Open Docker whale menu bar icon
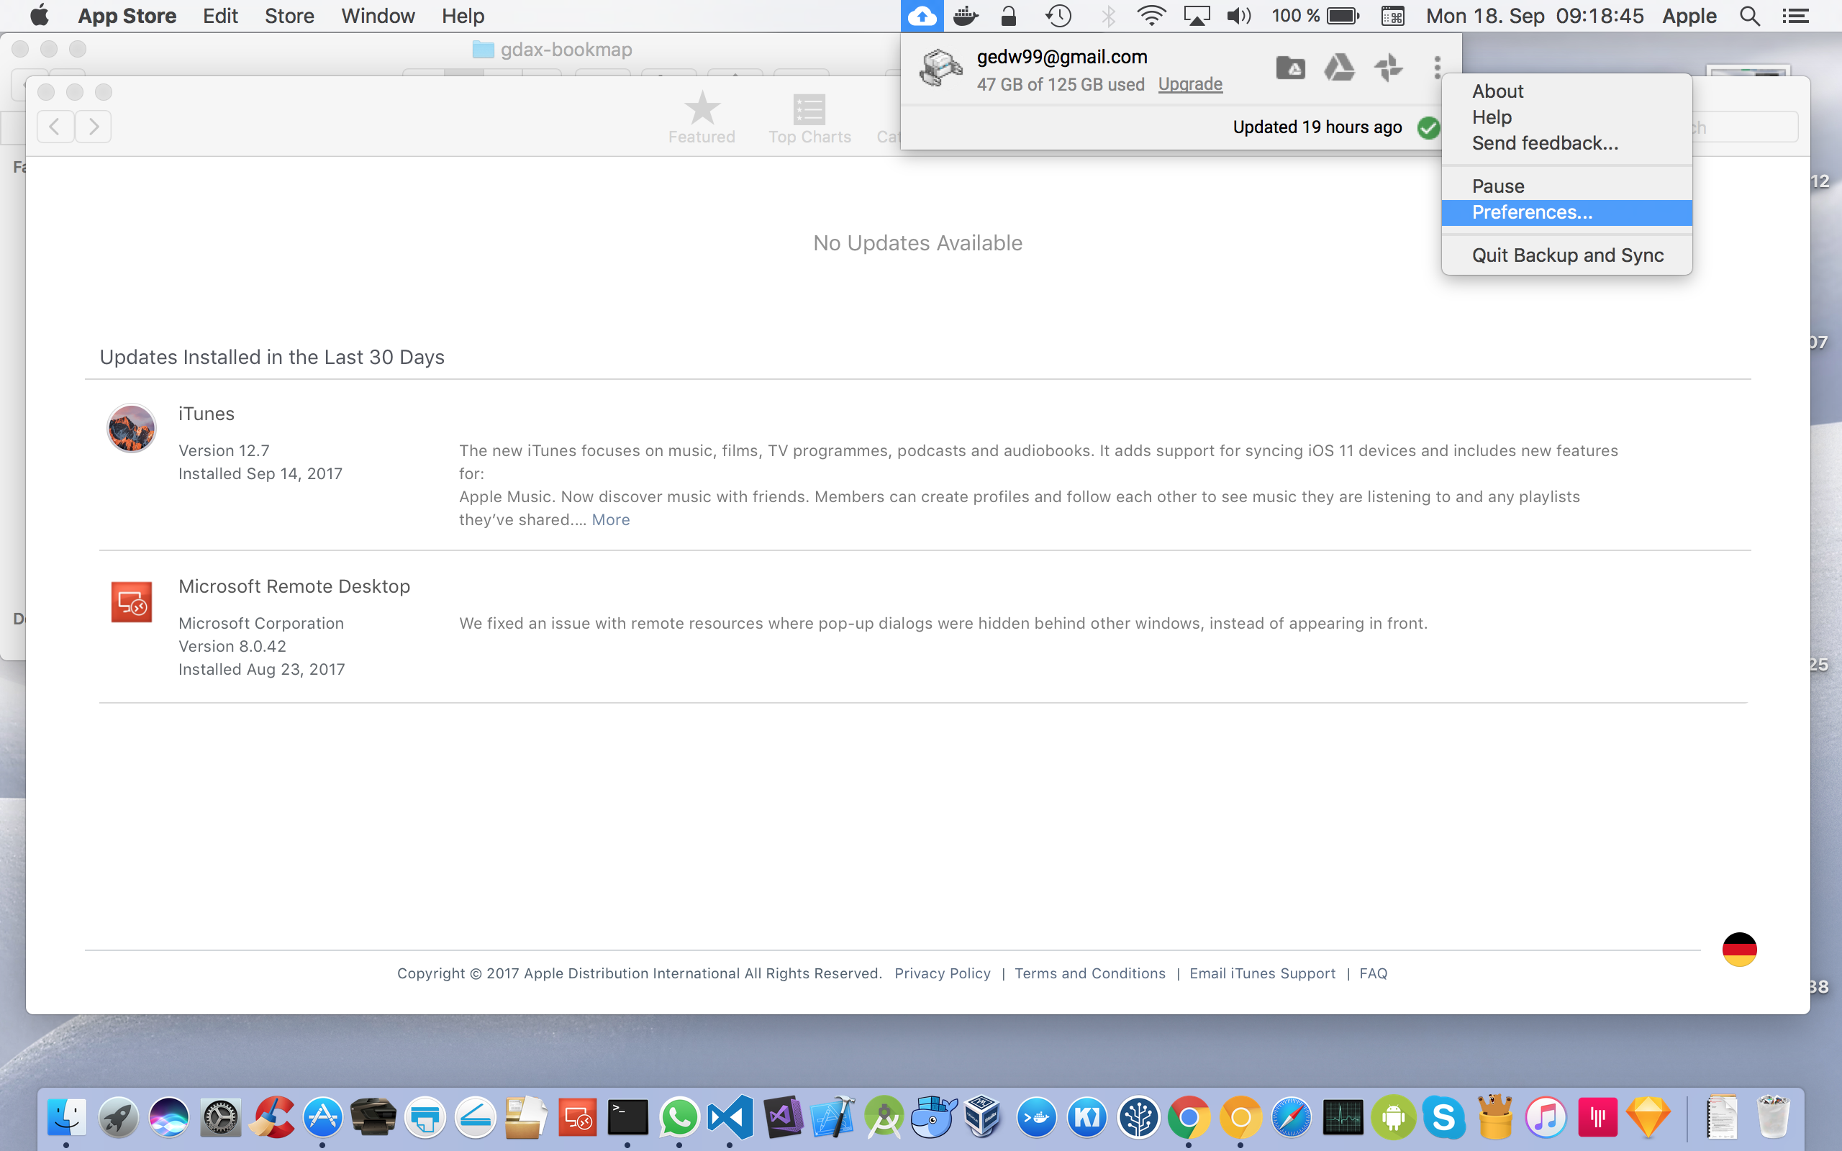The width and height of the screenshot is (1842, 1151). [965, 16]
